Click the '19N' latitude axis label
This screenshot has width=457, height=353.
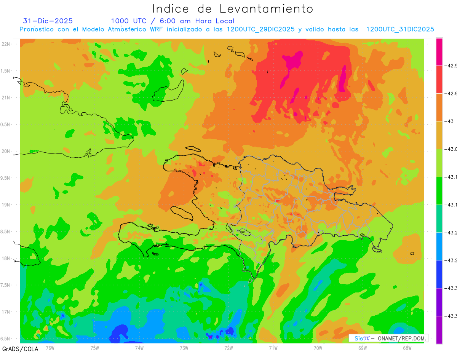pos(6,205)
